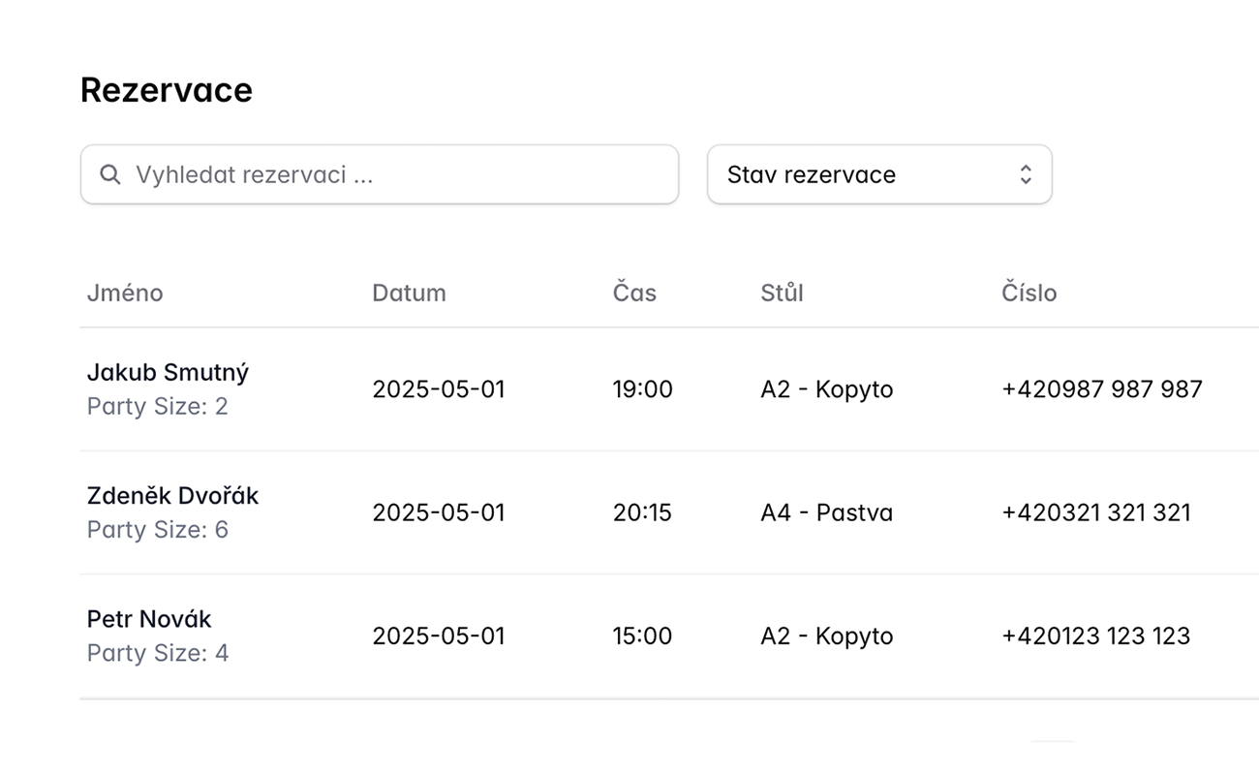Click the 20:15 time cell

[642, 512]
